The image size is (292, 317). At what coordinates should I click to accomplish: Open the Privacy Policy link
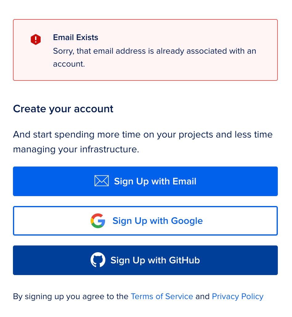(238, 297)
